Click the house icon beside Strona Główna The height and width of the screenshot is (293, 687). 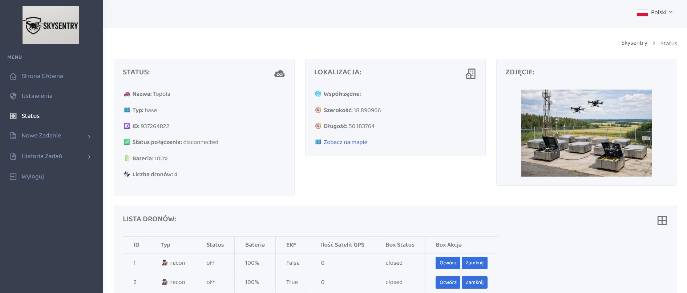pyautogui.click(x=13, y=76)
